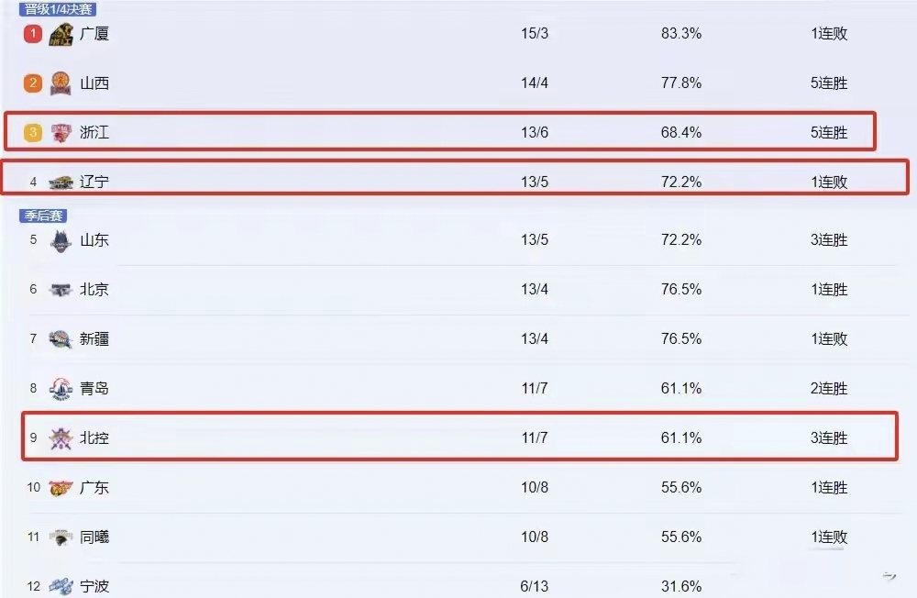Click the 晋级1/4决赛 section label

tap(58, 9)
